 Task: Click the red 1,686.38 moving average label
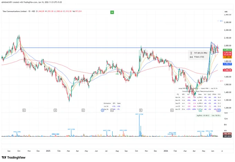[x=227, y=70]
